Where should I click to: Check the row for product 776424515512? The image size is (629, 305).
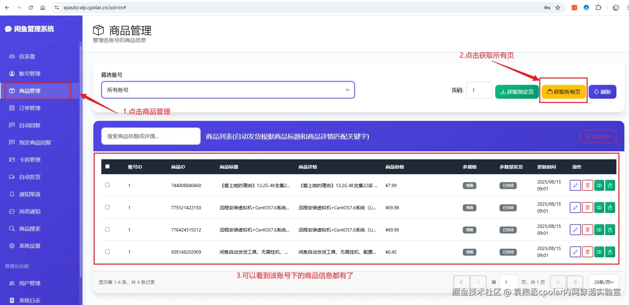point(107,229)
